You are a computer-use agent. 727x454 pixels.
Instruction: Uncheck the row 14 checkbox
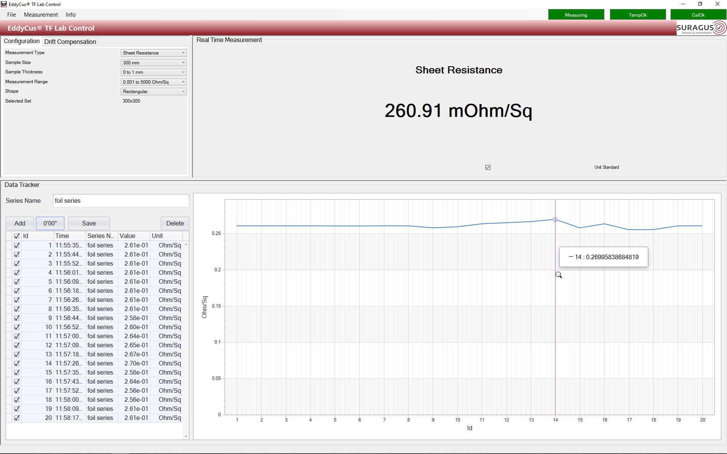(x=17, y=363)
